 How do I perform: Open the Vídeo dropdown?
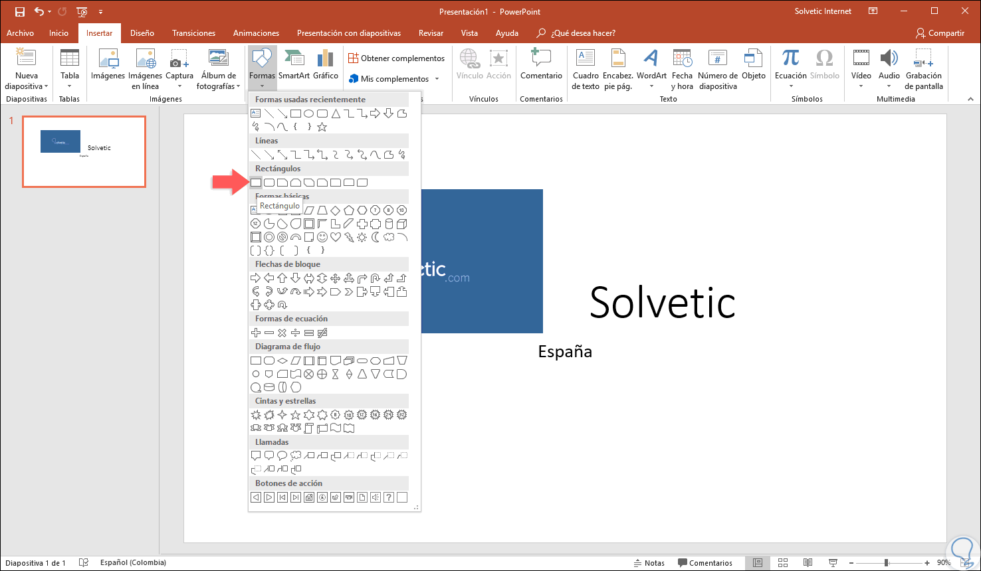click(x=861, y=86)
